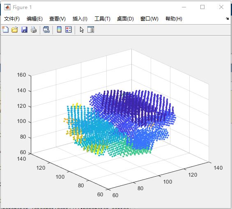Open the 查看(V) menu
The height and width of the screenshot is (209, 232).
click(x=57, y=19)
